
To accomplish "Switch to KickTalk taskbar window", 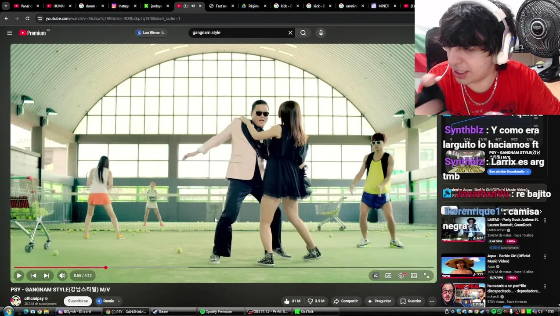I will pyautogui.click(x=315, y=312).
